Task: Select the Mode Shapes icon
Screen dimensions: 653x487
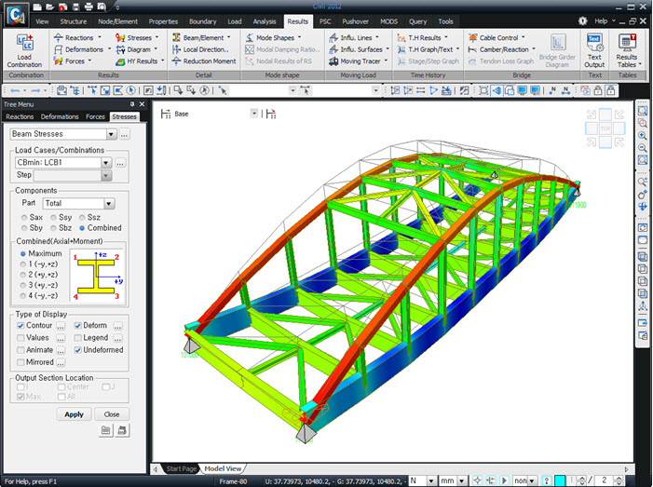Action: click(x=250, y=38)
